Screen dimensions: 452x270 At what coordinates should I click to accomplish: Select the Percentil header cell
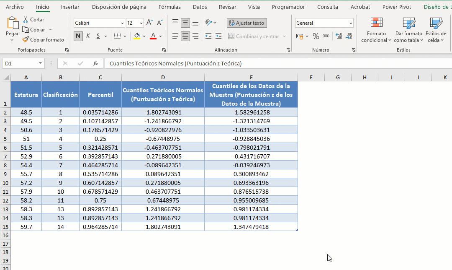[100, 94]
